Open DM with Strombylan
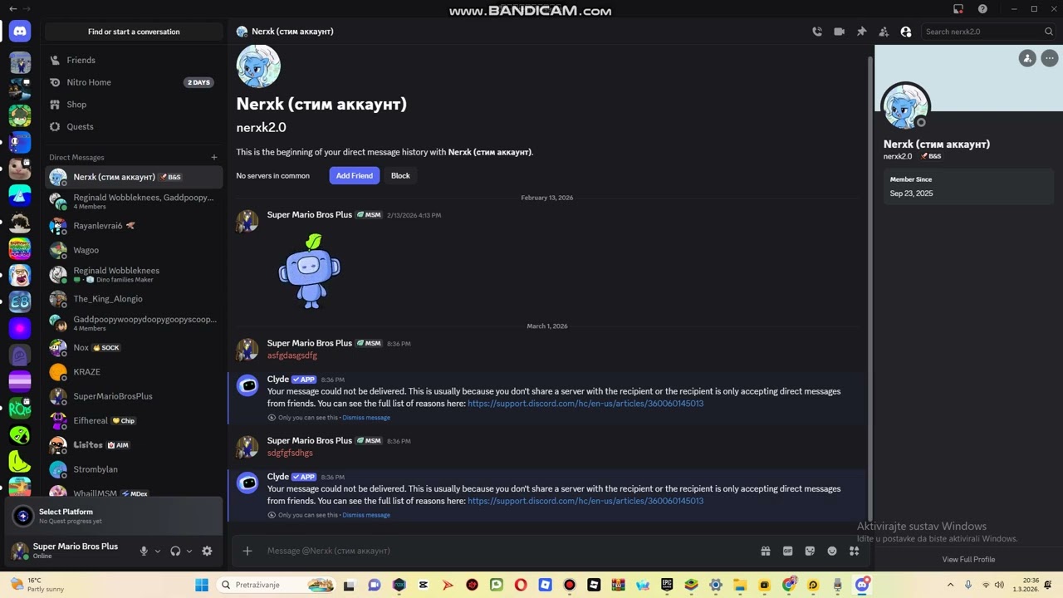 [x=134, y=469]
